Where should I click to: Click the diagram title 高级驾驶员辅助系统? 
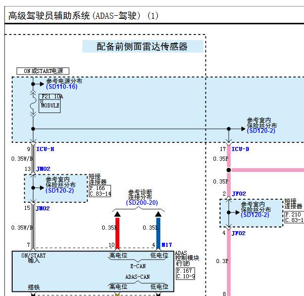83,16
